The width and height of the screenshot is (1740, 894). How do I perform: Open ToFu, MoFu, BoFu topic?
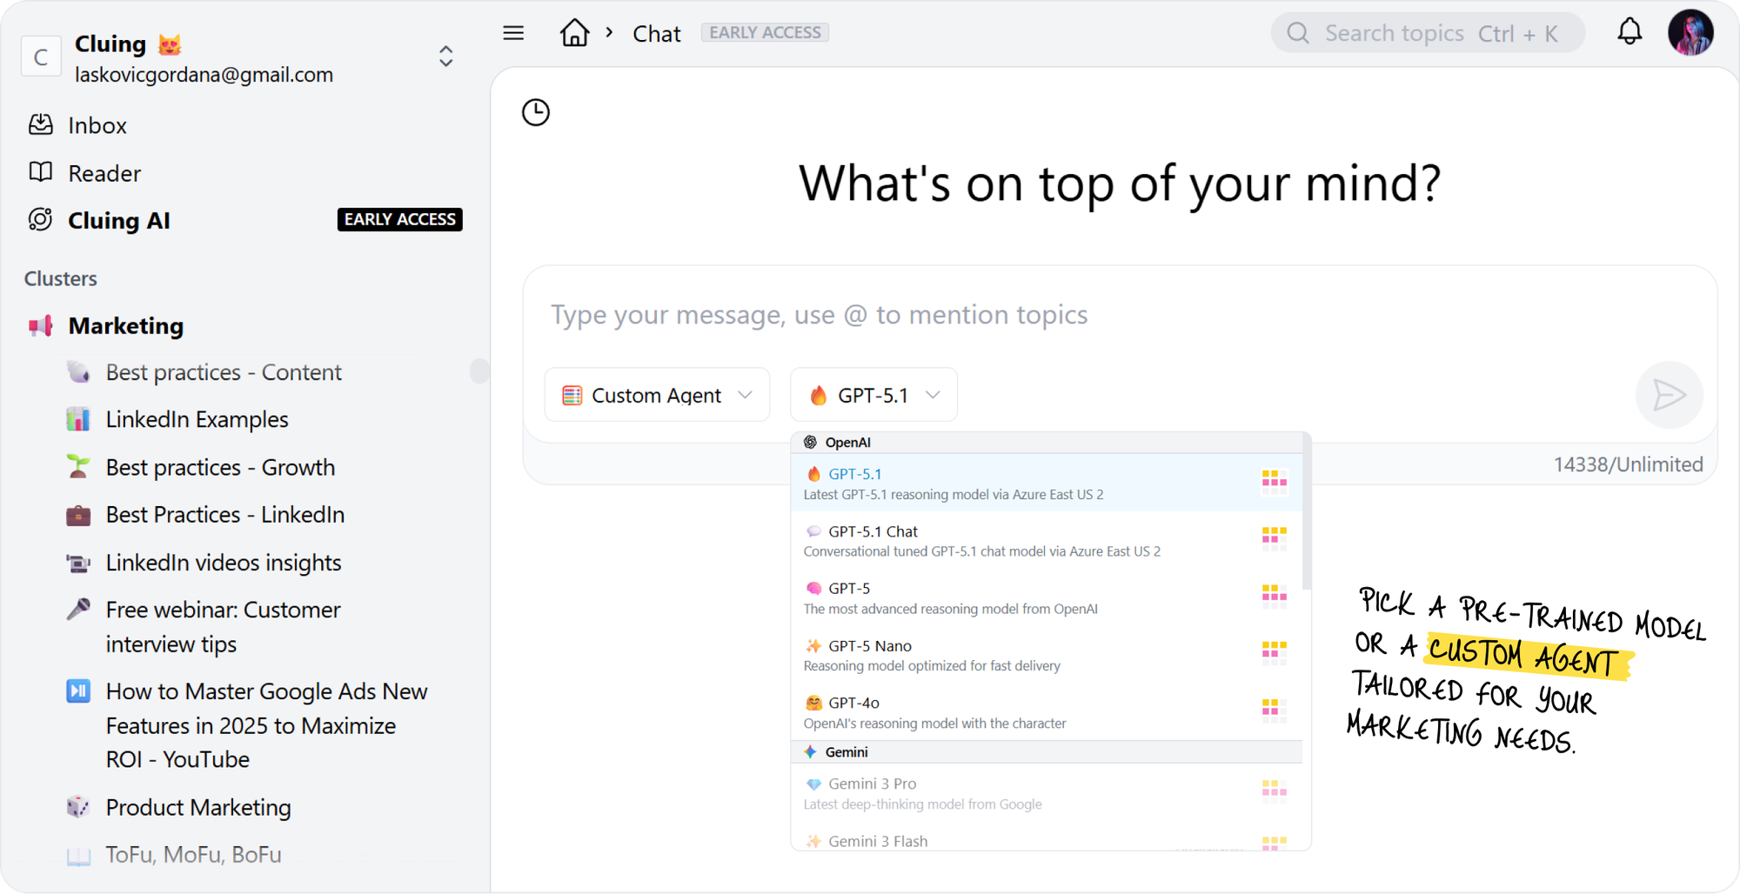tap(193, 855)
